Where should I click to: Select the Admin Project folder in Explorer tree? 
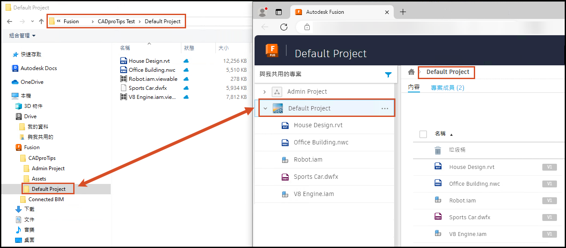(48, 168)
